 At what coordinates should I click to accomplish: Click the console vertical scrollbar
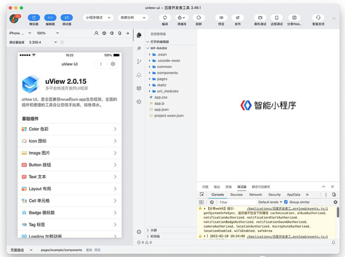(x=338, y=212)
